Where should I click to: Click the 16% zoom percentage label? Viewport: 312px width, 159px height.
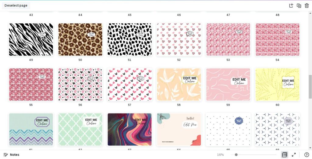pos(220,155)
